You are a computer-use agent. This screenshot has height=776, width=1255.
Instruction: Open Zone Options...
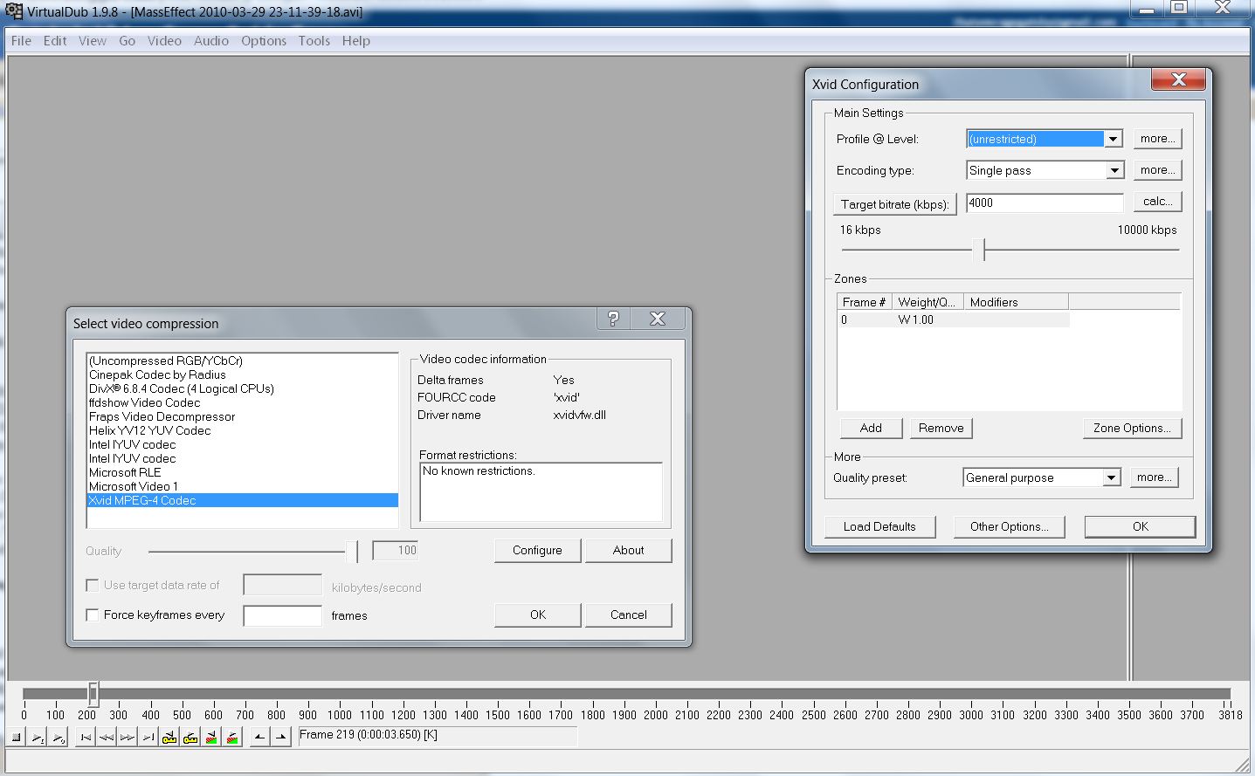1133,428
